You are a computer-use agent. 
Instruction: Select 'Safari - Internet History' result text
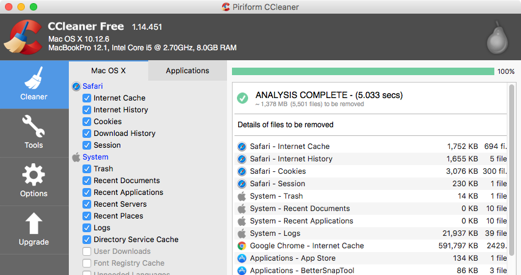point(291,159)
